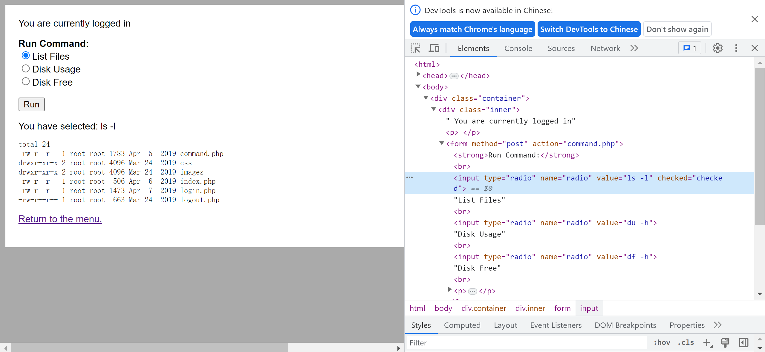Select the Disk Usage radio button
765x352 pixels.
click(x=26, y=69)
